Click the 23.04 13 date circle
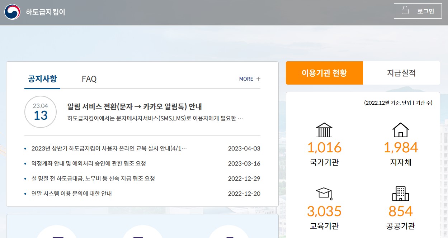Screen dimensions: 448x238 (41, 112)
